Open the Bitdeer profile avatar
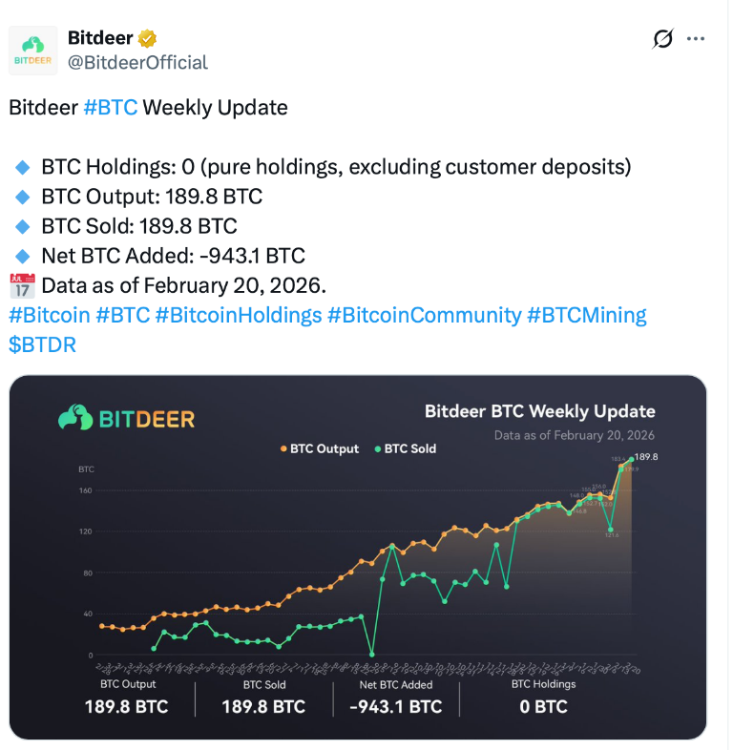Viewport: 733px width, 750px height. tap(33, 51)
